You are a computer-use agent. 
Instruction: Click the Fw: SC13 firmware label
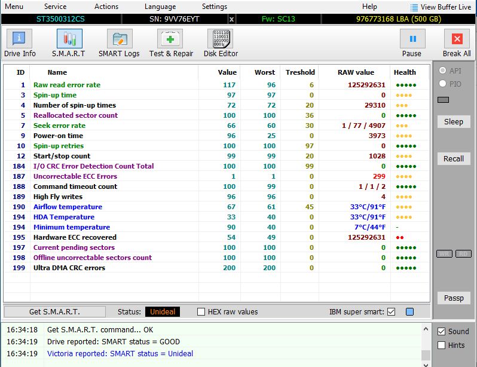pyautogui.click(x=279, y=19)
